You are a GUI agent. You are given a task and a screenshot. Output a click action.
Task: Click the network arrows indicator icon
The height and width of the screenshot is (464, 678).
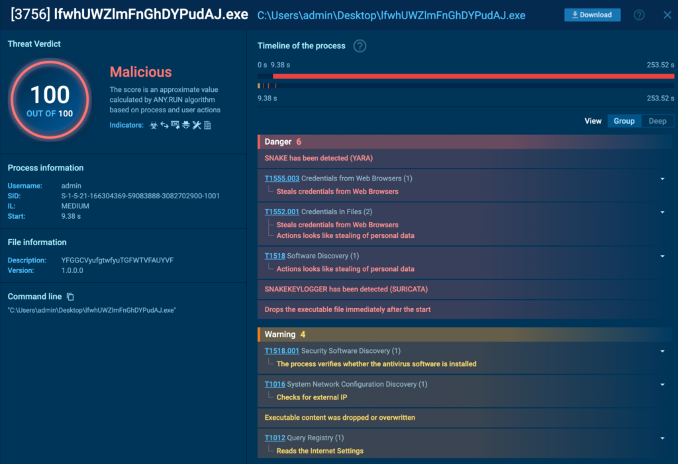coord(164,125)
